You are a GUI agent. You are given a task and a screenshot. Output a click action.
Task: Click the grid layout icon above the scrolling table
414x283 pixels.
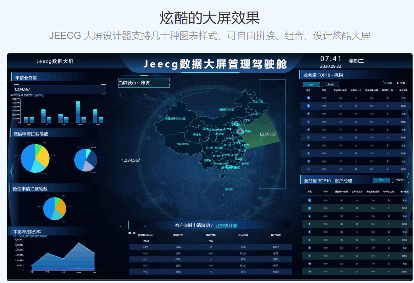[x=129, y=233]
